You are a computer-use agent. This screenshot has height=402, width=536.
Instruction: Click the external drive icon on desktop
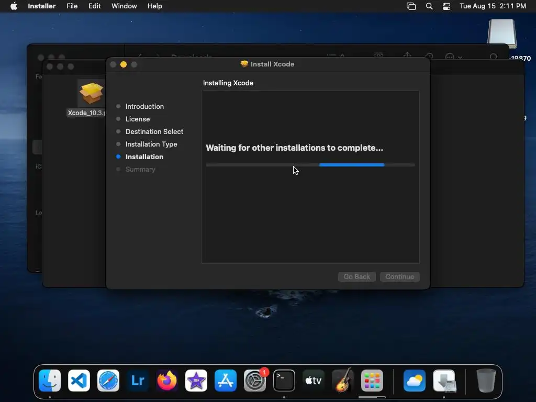pos(502,33)
